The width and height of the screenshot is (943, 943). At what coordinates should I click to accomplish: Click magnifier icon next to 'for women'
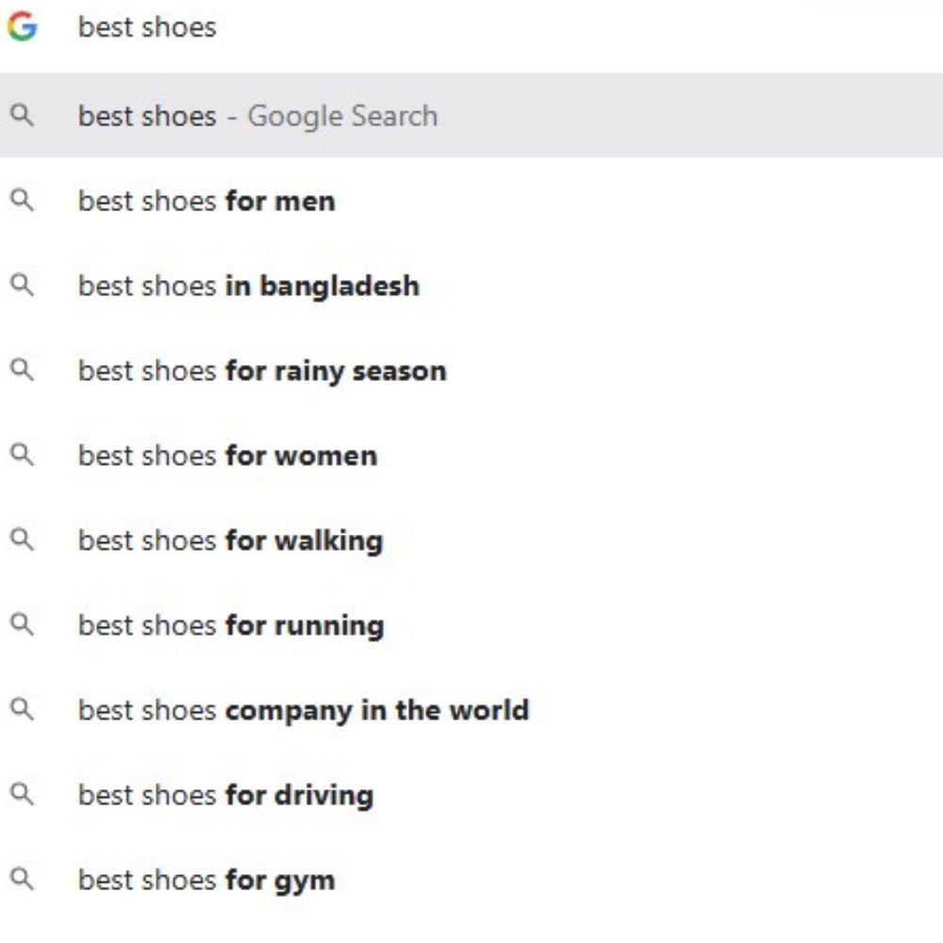pyautogui.click(x=22, y=455)
